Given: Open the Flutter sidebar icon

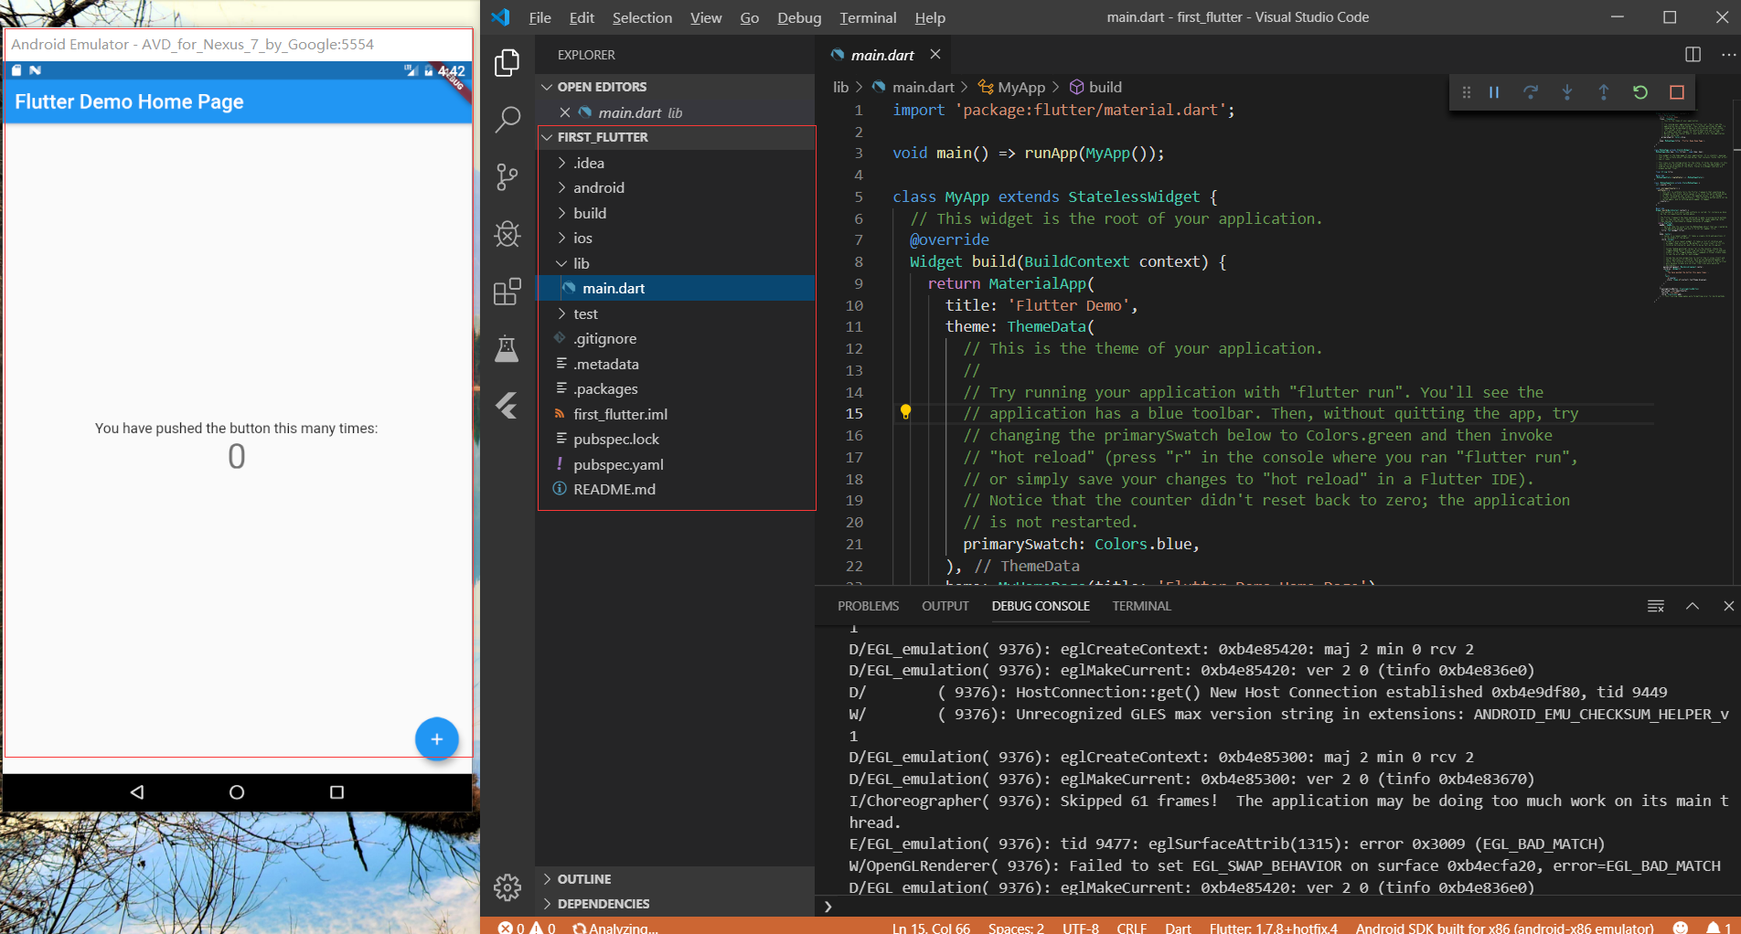Looking at the screenshot, I should click(x=507, y=406).
